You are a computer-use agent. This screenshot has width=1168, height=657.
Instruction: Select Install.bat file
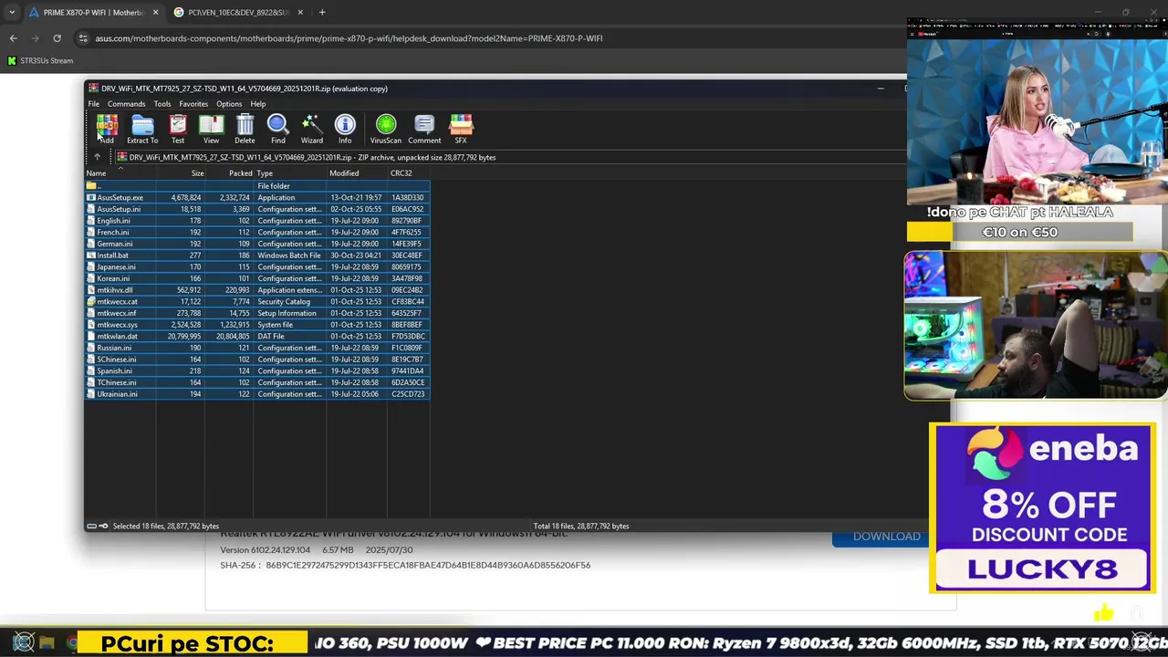click(x=257, y=255)
